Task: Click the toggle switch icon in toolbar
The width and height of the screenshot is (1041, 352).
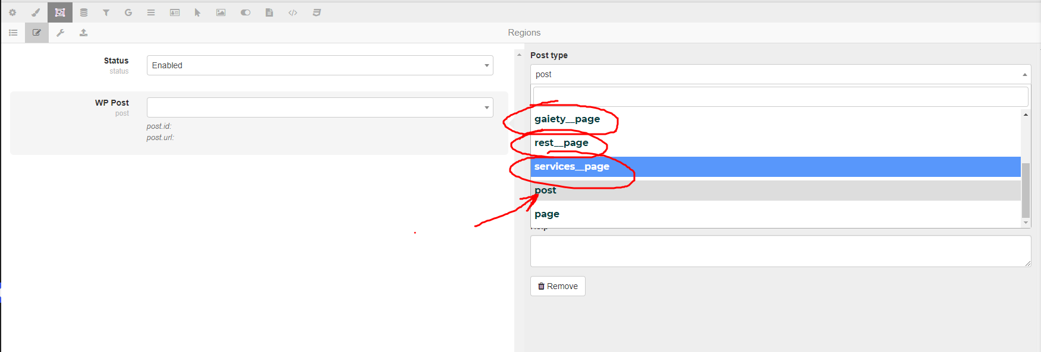Action: tap(246, 12)
